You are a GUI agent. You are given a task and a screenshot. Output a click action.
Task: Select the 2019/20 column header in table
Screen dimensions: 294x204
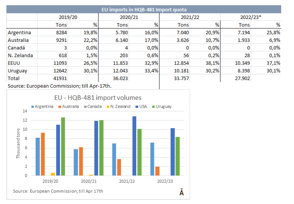click(68, 17)
